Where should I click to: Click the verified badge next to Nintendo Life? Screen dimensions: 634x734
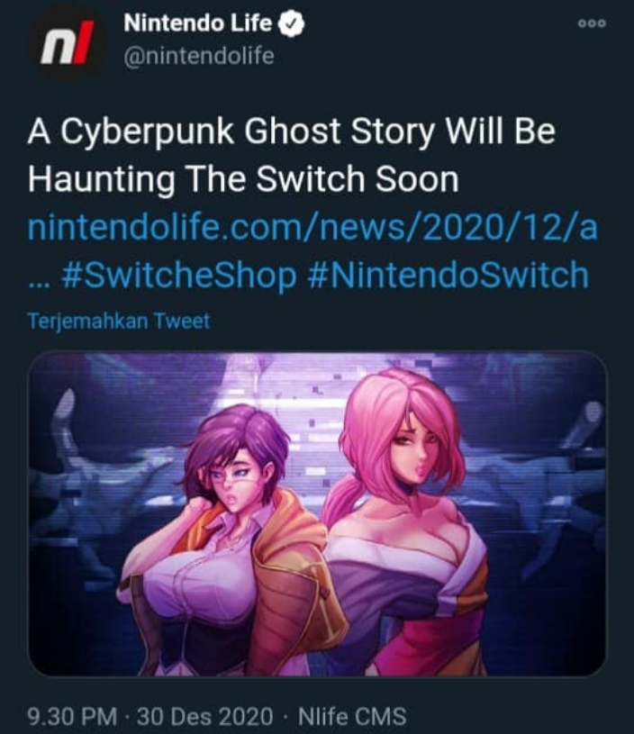point(292,24)
